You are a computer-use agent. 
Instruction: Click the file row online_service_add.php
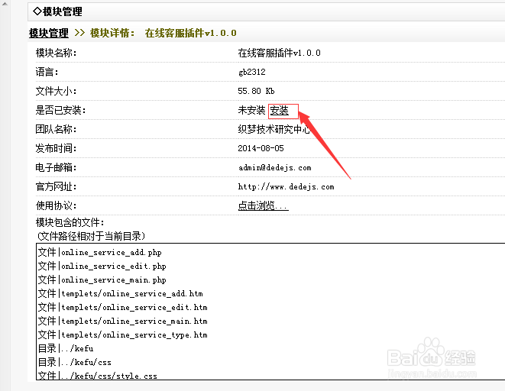click(100, 252)
